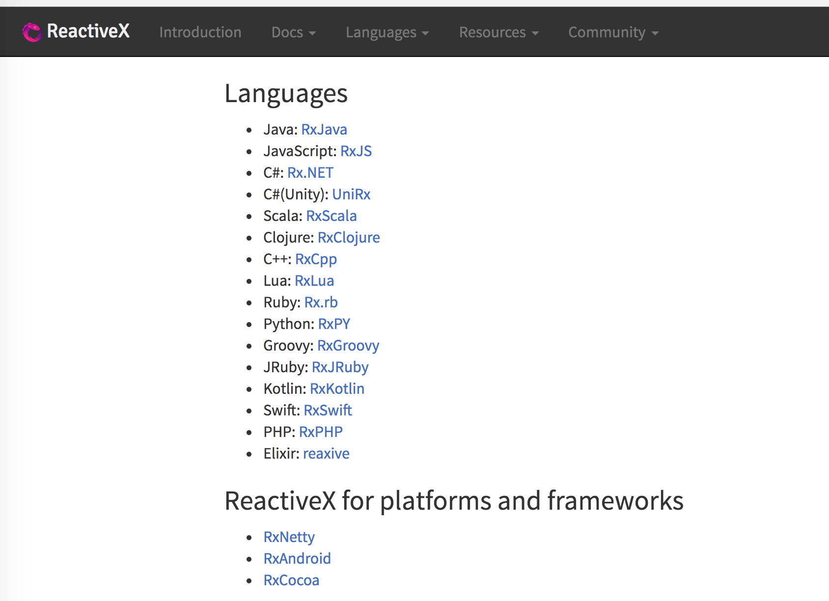Open the RxSwift link
Viewport: 829px width, 601px height.
pyautogui.click(x=328, y=410)
